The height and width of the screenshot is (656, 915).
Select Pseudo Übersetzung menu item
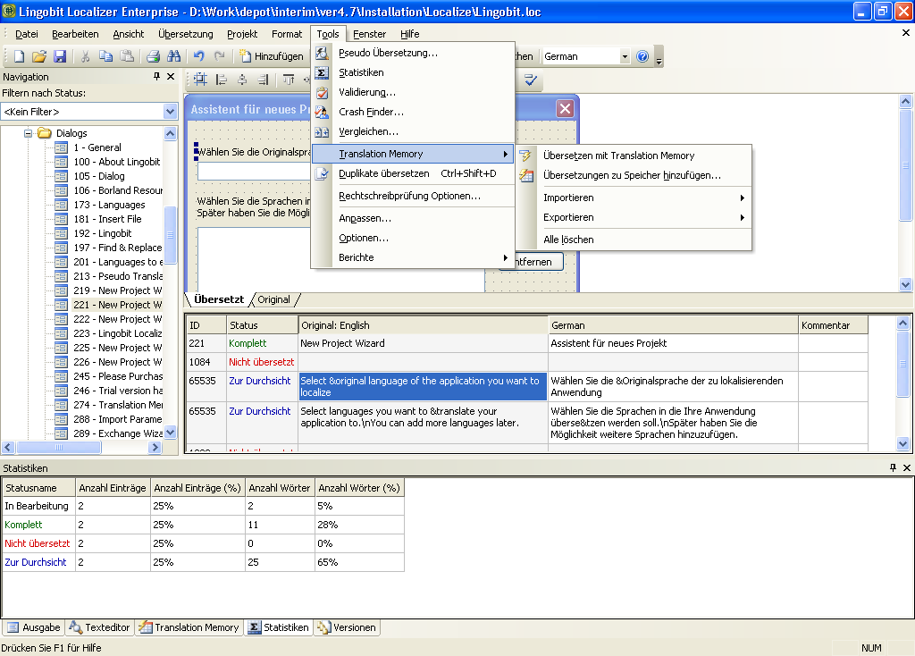[x=413, y=53]
